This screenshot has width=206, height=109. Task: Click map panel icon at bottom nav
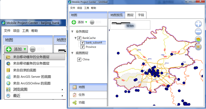pyautogui.click(x=75, y=87)
